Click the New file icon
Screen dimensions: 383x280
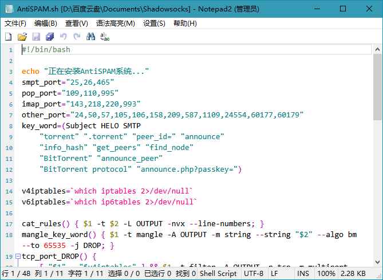(x=8, y=37)
